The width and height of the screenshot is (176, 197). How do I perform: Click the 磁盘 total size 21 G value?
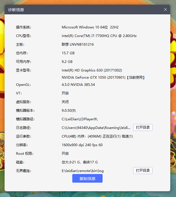click(x=80, y=162)
